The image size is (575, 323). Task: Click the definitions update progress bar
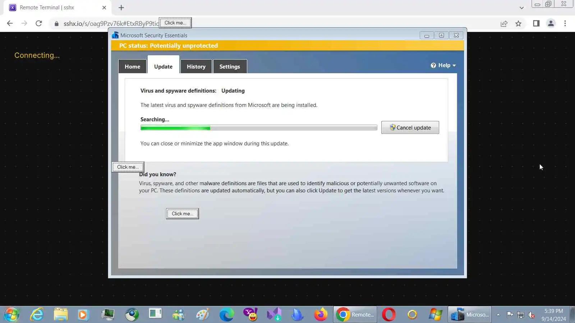pyautogui.click(x=259, y=127)
